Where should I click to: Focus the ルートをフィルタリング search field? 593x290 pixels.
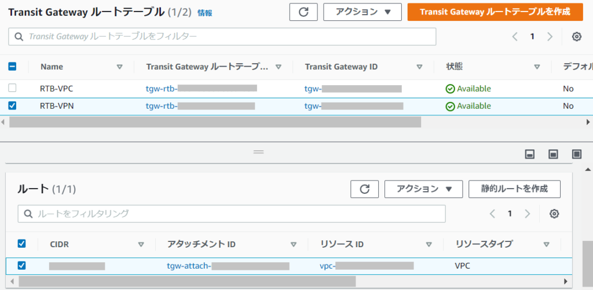232,214
